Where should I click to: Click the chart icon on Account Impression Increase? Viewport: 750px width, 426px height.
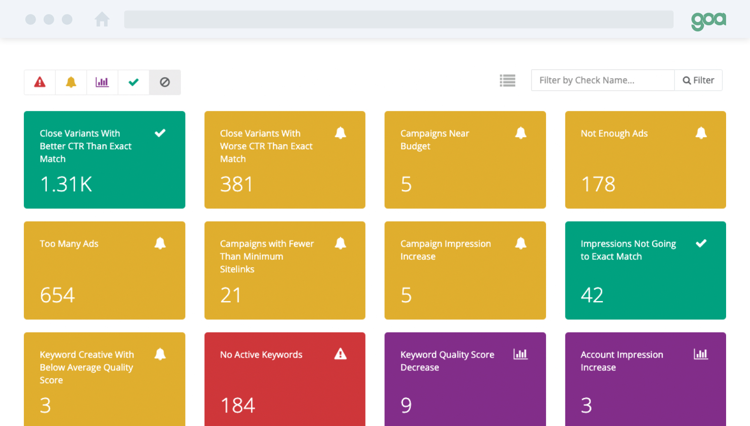tap(701, 354)
